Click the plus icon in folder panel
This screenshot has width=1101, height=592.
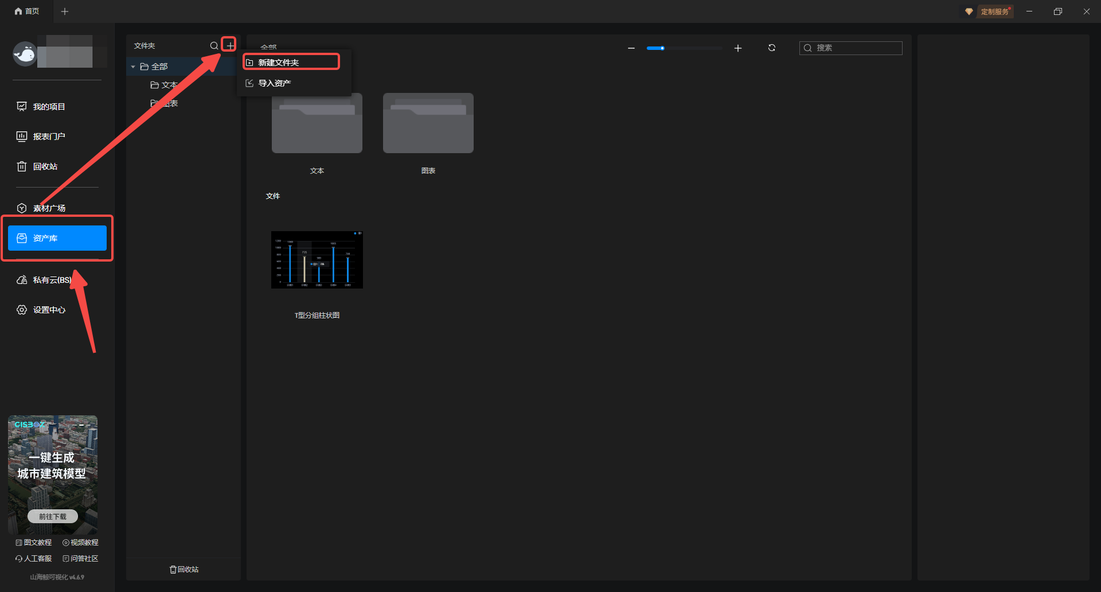(229, 45)
